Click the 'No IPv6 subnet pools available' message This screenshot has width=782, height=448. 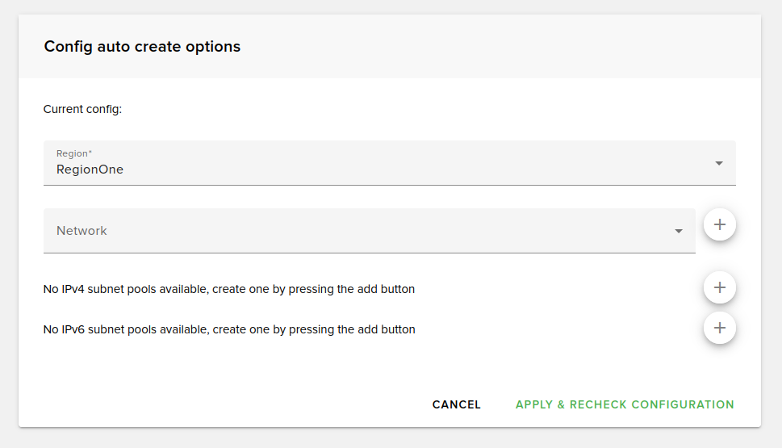coord(229,329)
